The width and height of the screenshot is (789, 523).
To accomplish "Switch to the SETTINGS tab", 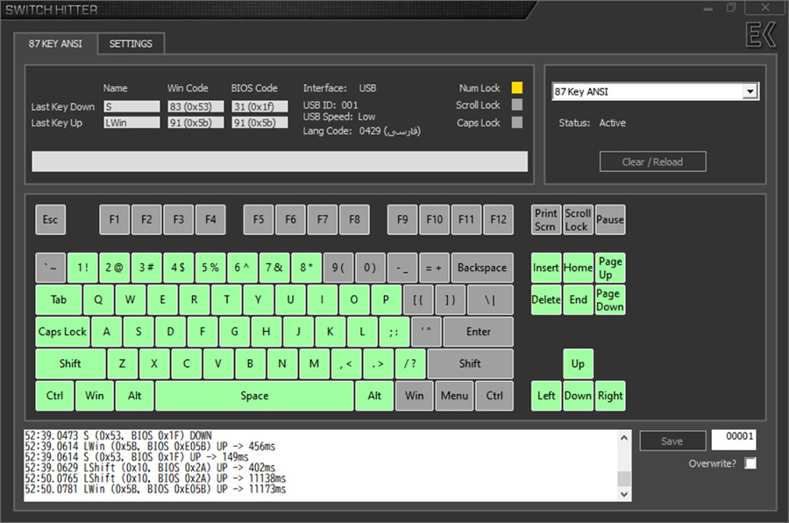I will 131,44.
